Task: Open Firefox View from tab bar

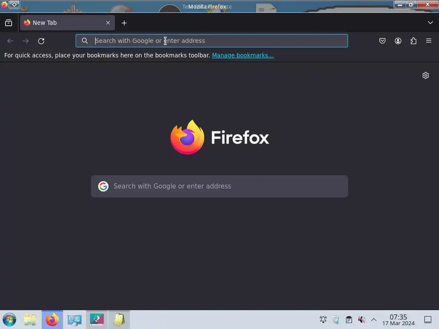Action: pos(9,23)
